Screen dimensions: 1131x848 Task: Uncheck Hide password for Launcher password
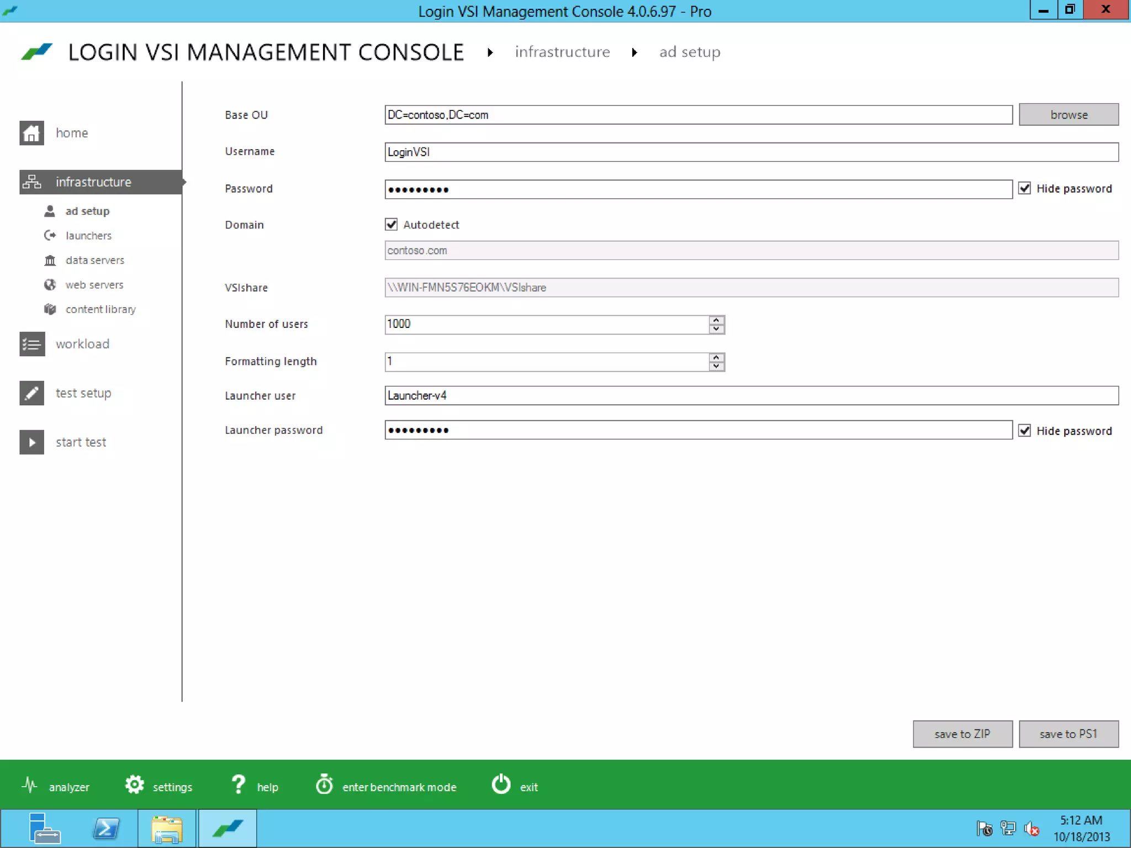click(1024, 431)
